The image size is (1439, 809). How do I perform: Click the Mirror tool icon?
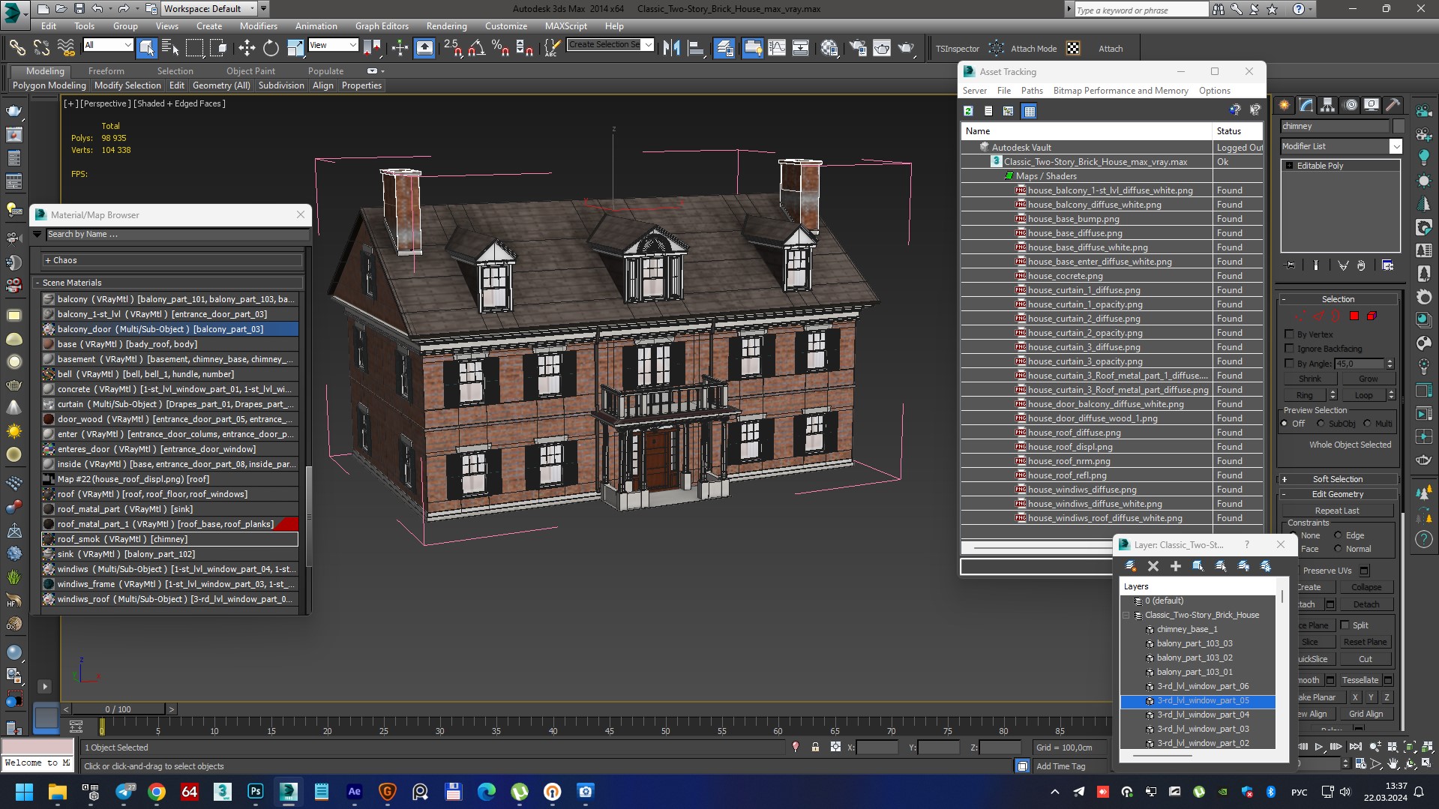coord(671,49)
